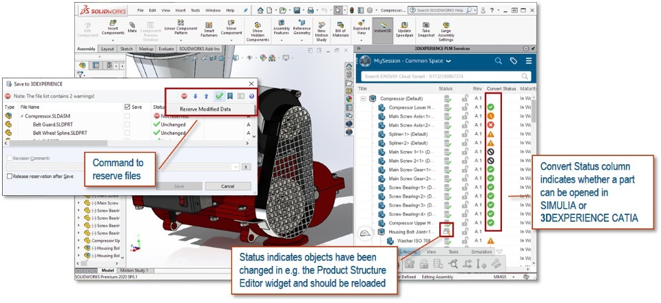
Task: Click X button beside revision comment field
Action: tap(246, 167)
